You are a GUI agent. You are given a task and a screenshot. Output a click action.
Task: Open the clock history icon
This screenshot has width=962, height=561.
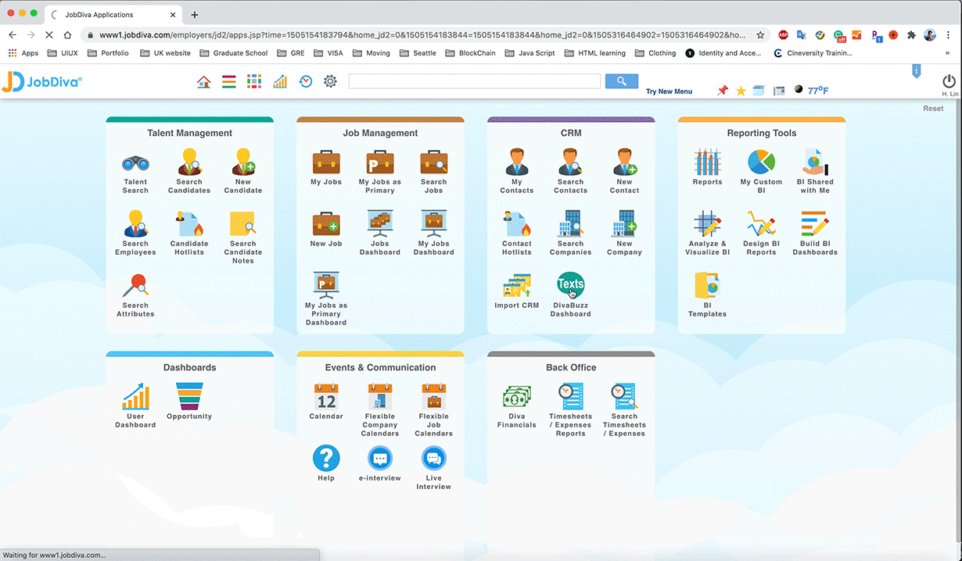(x=306, y=81)
